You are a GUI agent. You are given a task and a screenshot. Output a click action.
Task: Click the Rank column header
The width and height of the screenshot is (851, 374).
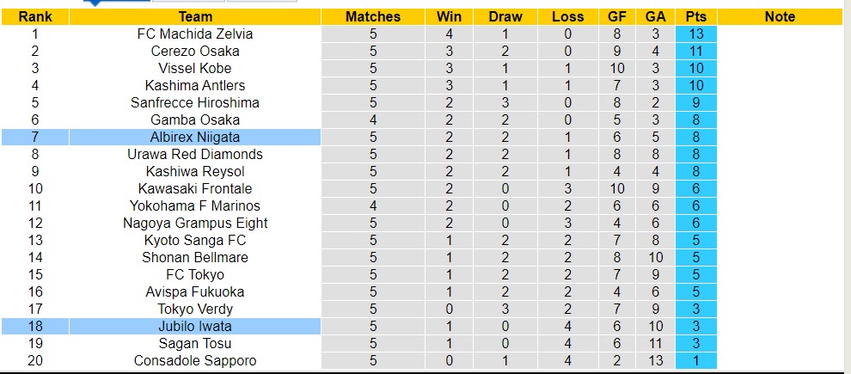click(35, 16)
